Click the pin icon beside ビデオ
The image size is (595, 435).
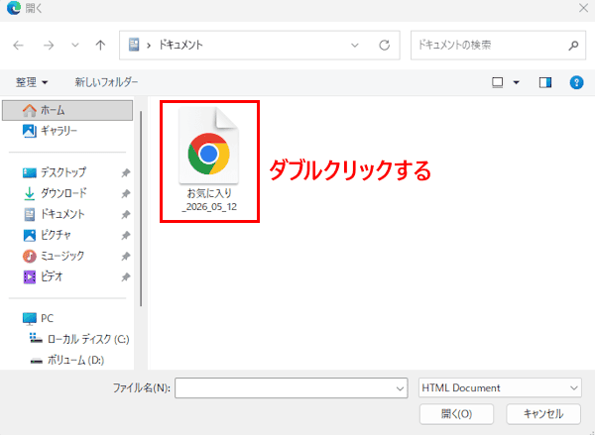click(x=126, y=277)
